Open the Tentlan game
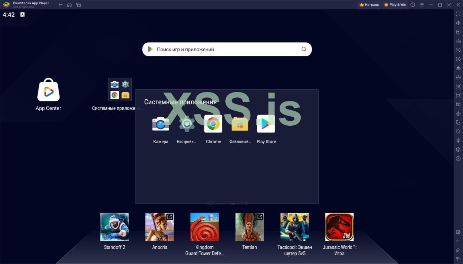Image resolution: width=463 pixels, height=264 pixels. point(250,227)
